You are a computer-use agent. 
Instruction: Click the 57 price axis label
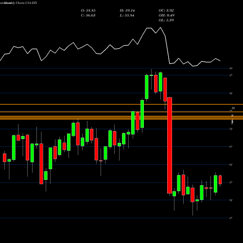click(231, 182)
